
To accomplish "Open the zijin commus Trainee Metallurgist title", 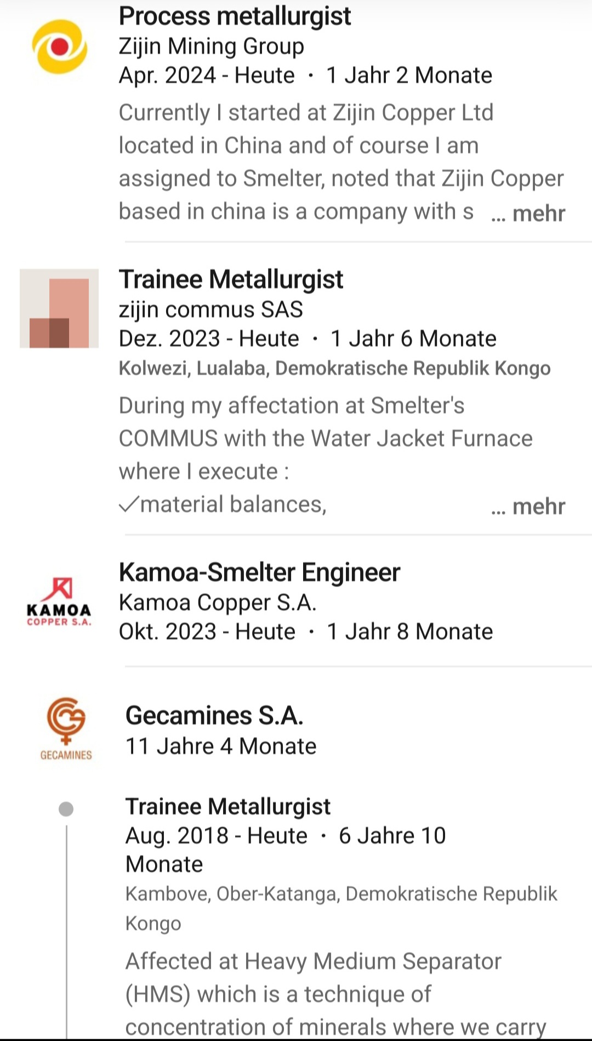I will pos(231,279).
